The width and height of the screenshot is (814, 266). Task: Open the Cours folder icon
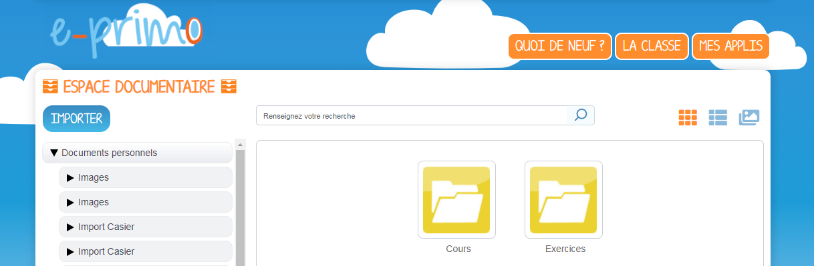coord(456,200)
